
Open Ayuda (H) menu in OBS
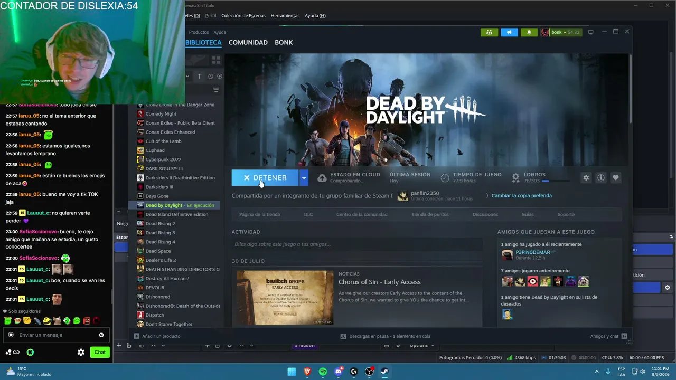point(315,16)
